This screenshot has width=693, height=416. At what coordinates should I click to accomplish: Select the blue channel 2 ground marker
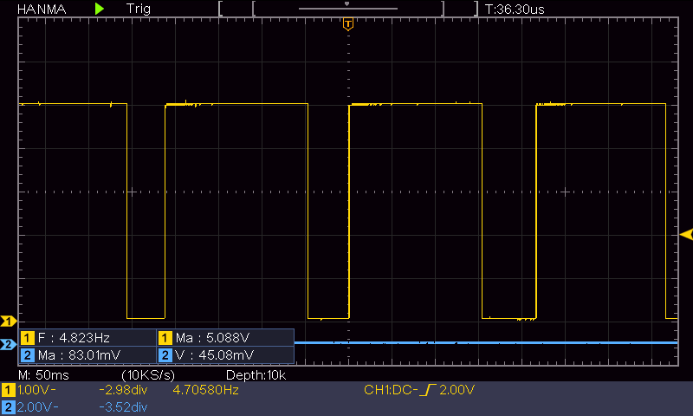point(8,344)
